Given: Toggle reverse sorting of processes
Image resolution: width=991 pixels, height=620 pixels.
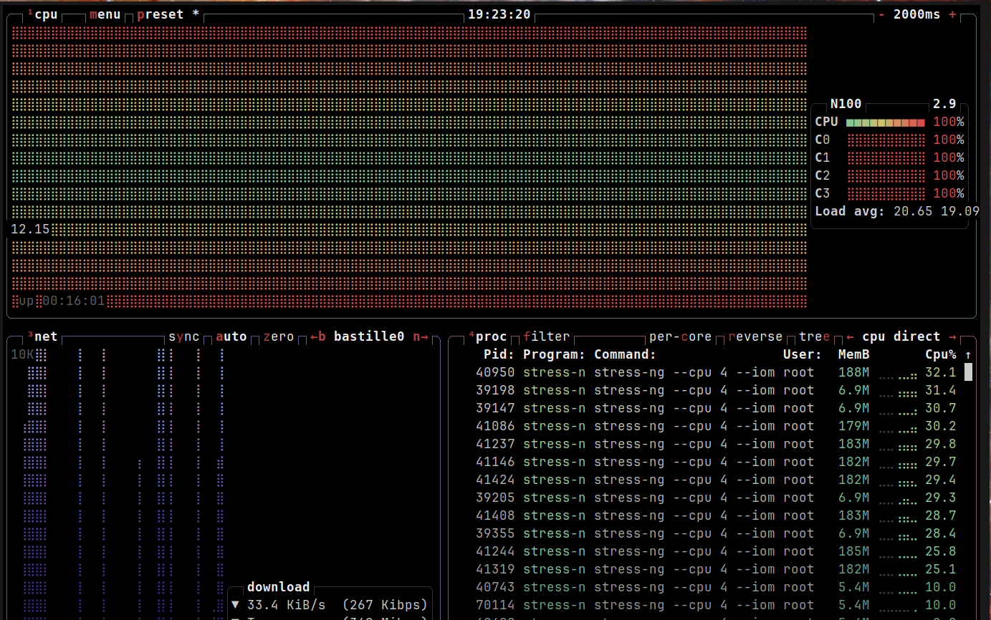Looking at the screenshot, I should pos(755,336).
